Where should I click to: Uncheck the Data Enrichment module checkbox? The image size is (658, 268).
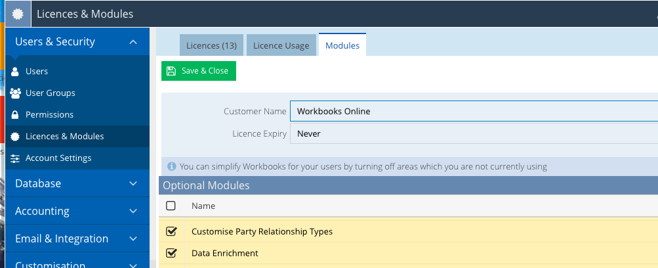tap(171, 254)
